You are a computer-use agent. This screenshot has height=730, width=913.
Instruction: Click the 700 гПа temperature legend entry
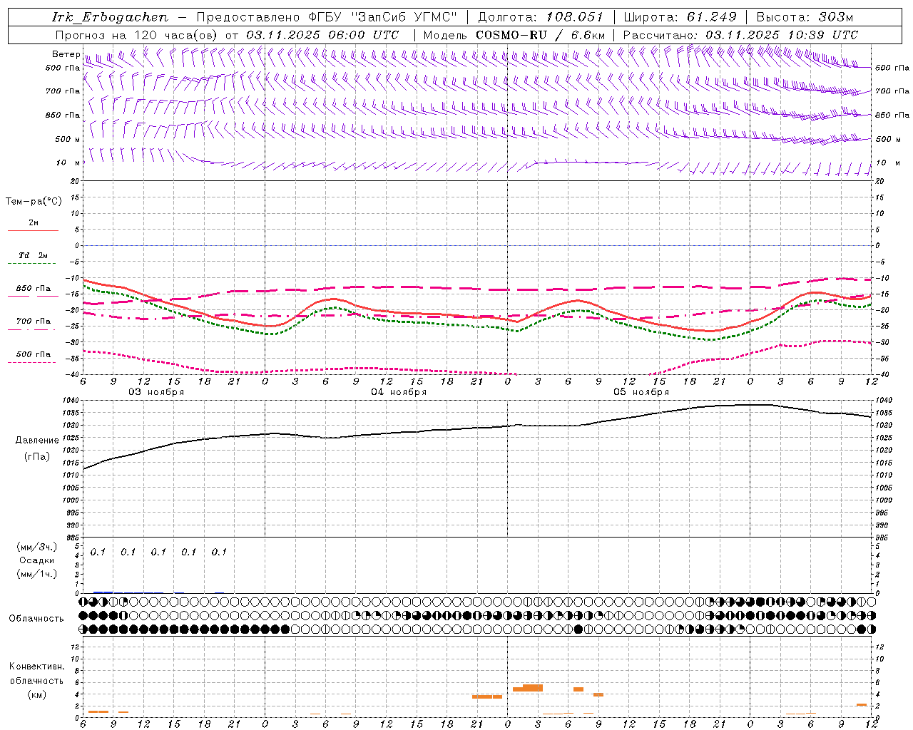(x=33, y=322)
